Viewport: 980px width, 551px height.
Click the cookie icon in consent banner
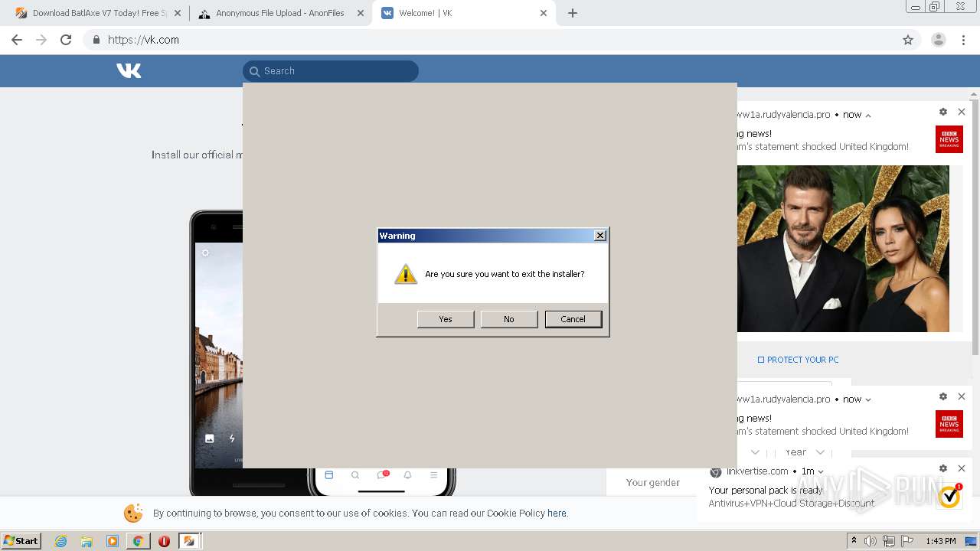[133, 513]
